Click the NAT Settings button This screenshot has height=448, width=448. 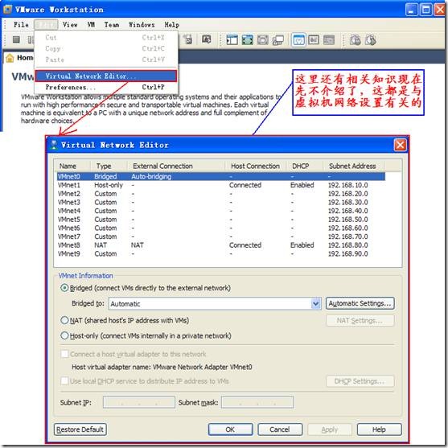[x=360, y=321]
